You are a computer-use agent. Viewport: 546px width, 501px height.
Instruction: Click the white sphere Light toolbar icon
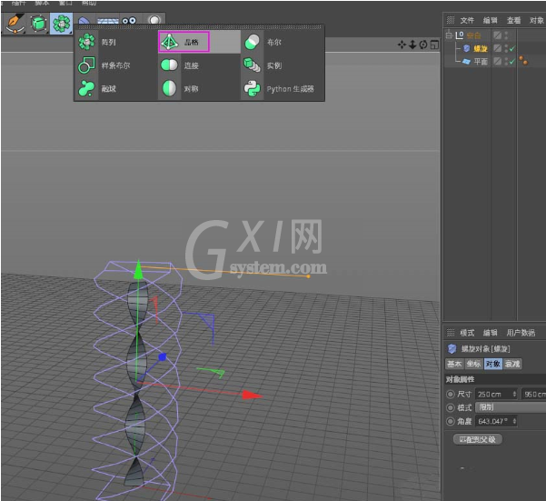[x=154, y=20]
